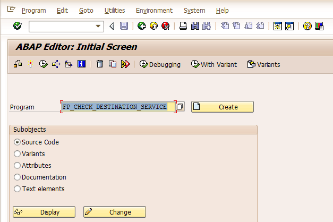
Task: Click the Variants toolbar button
Action: click(263, 64)
